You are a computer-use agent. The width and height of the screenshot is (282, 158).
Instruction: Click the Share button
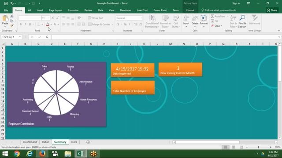pos(272,10)
